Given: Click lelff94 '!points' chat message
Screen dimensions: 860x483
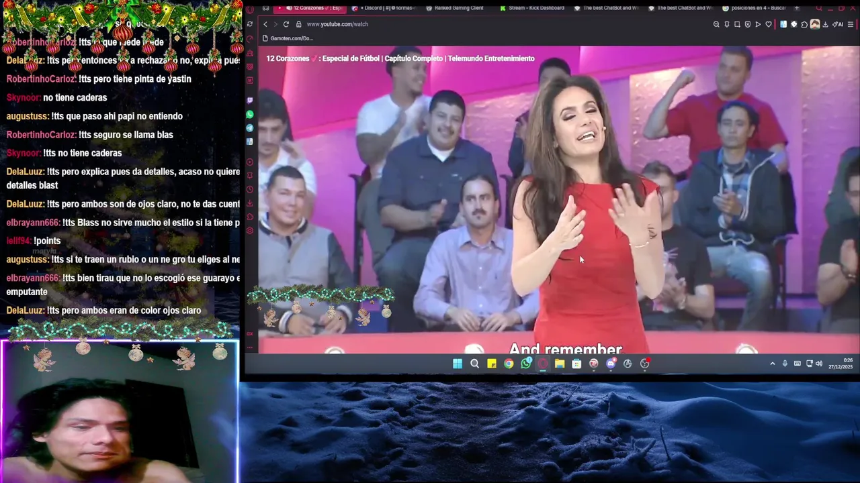Looking at the screenshot, I should 34,241.
